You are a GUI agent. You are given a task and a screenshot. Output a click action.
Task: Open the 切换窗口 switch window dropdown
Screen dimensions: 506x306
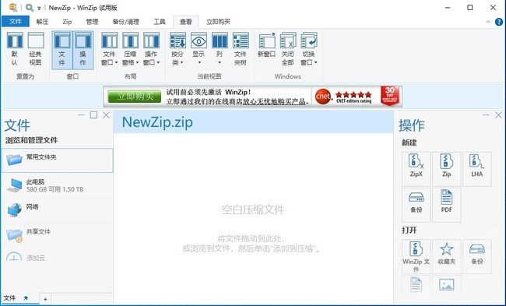309,49
